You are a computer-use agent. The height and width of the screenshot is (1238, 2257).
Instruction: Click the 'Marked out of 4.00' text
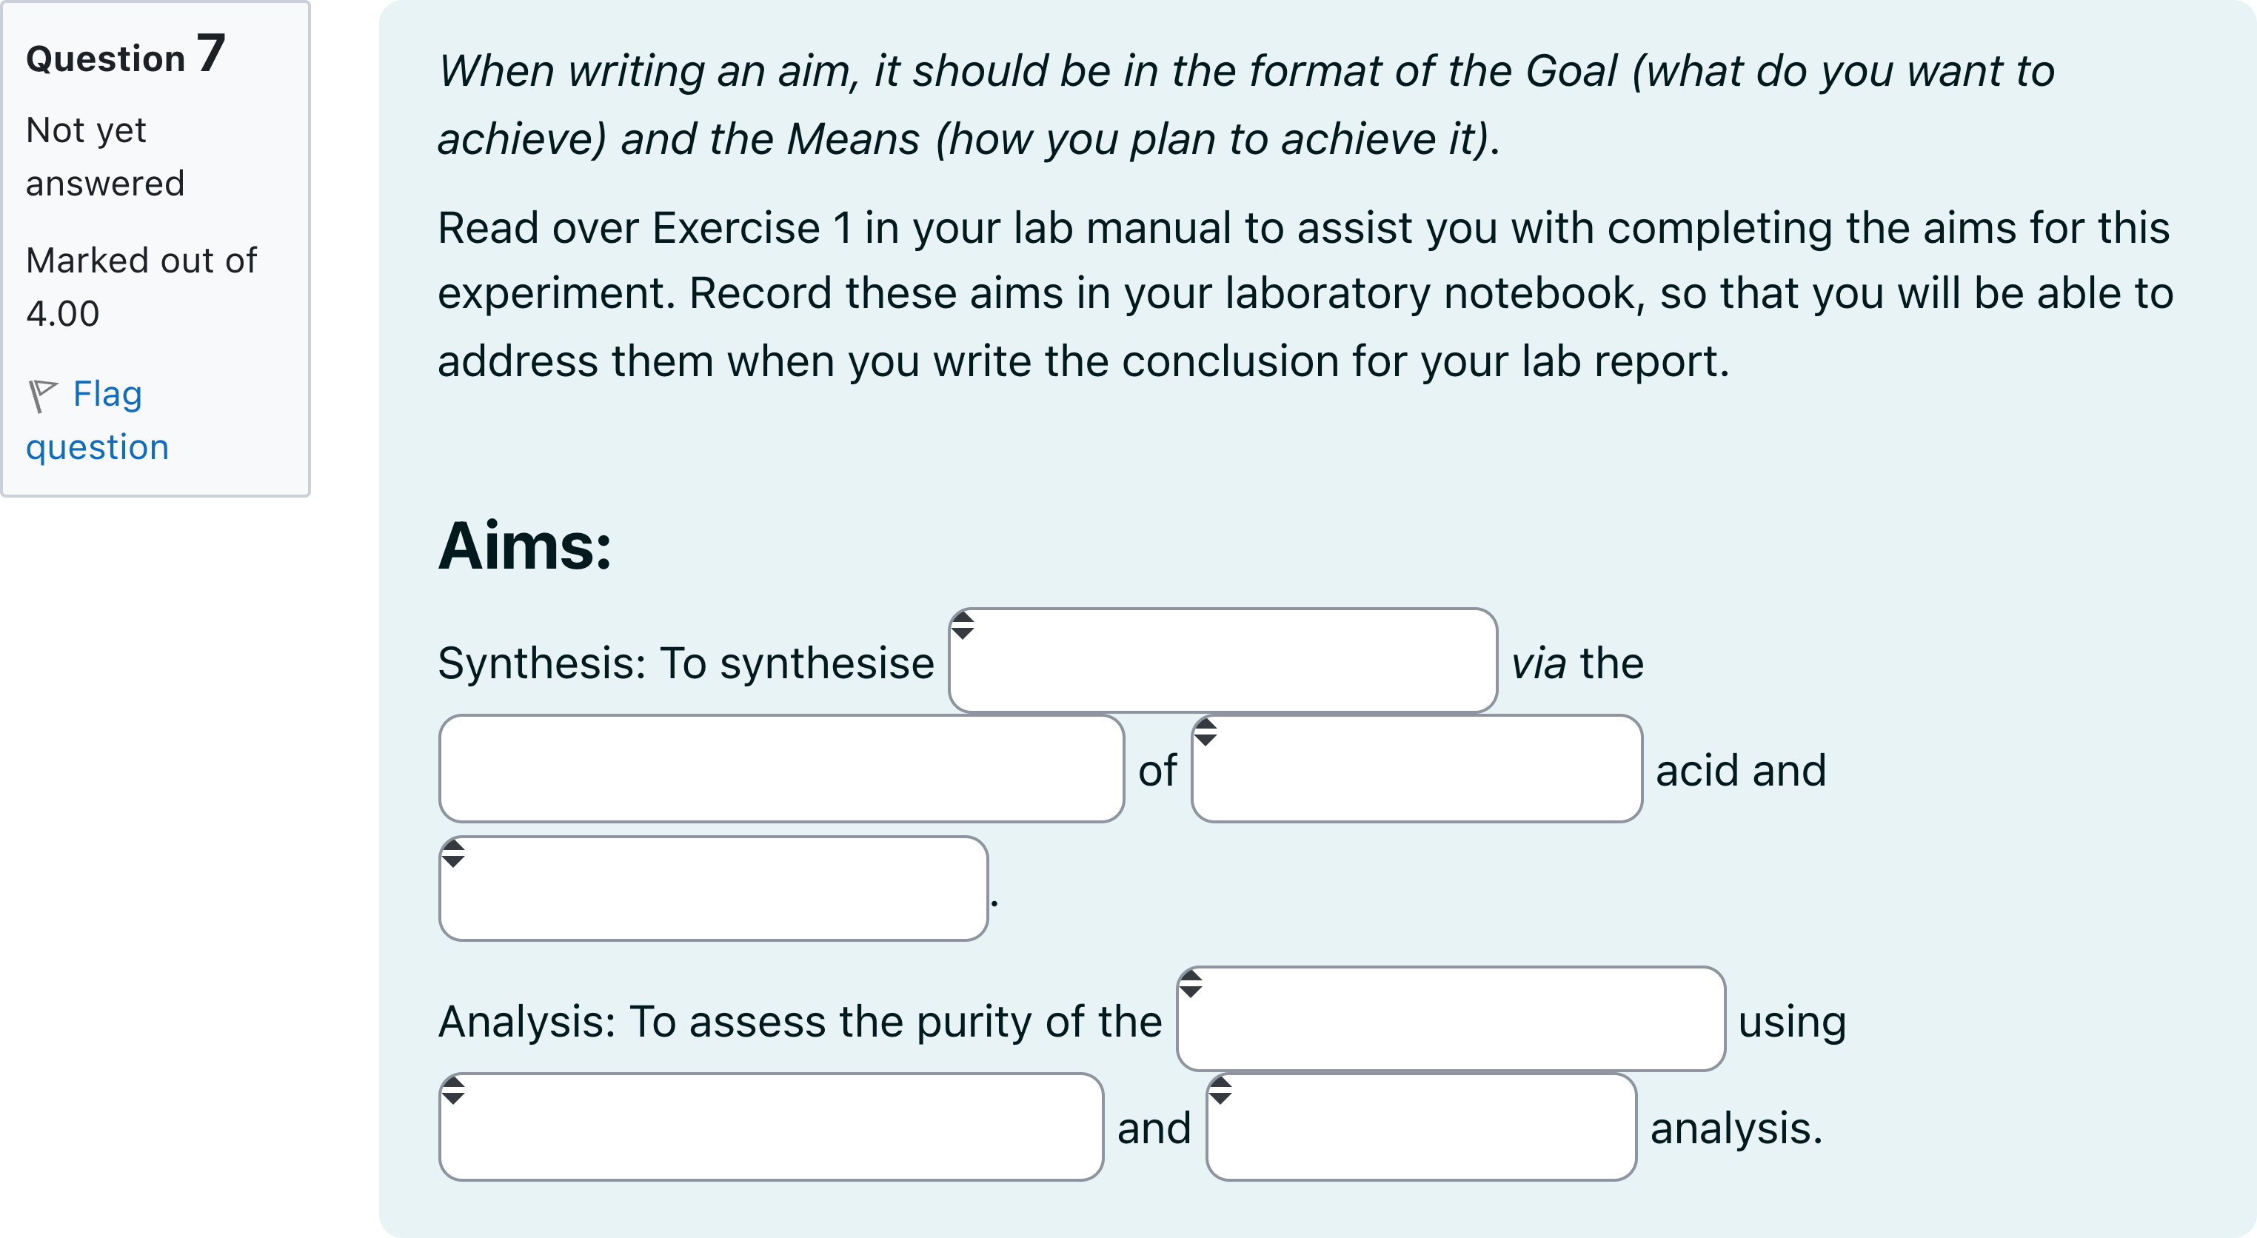(141, 287)
